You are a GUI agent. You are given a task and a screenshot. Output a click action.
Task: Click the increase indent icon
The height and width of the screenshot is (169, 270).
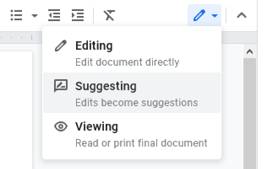coord(78,16)
